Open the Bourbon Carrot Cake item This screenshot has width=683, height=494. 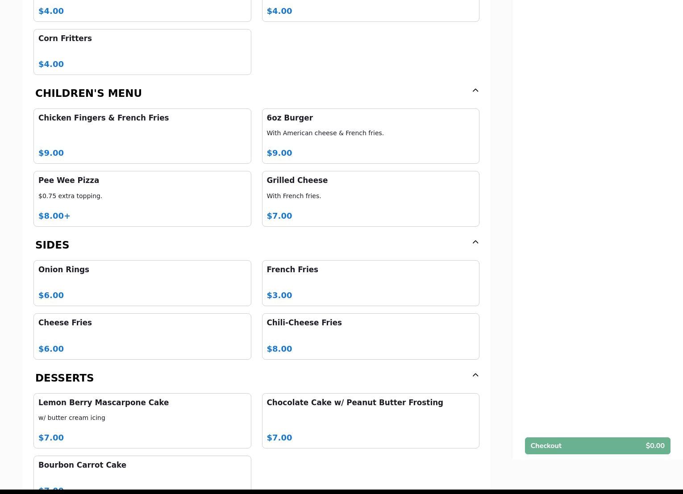pos(142,473)
